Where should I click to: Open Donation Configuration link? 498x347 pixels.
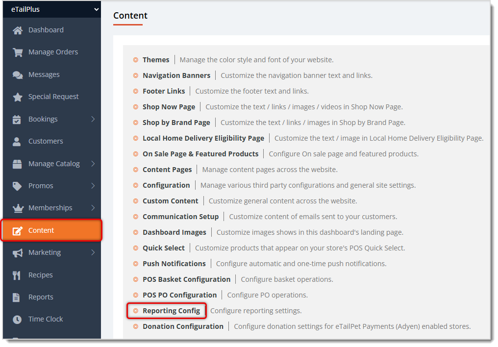pos(183,326)
